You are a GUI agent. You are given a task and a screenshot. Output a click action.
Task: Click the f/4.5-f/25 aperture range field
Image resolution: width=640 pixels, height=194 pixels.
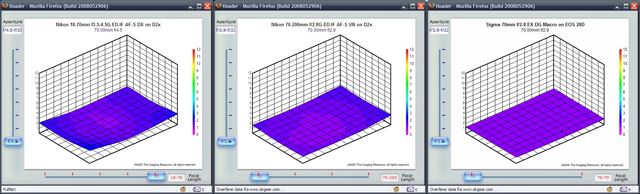coord(12,30)
